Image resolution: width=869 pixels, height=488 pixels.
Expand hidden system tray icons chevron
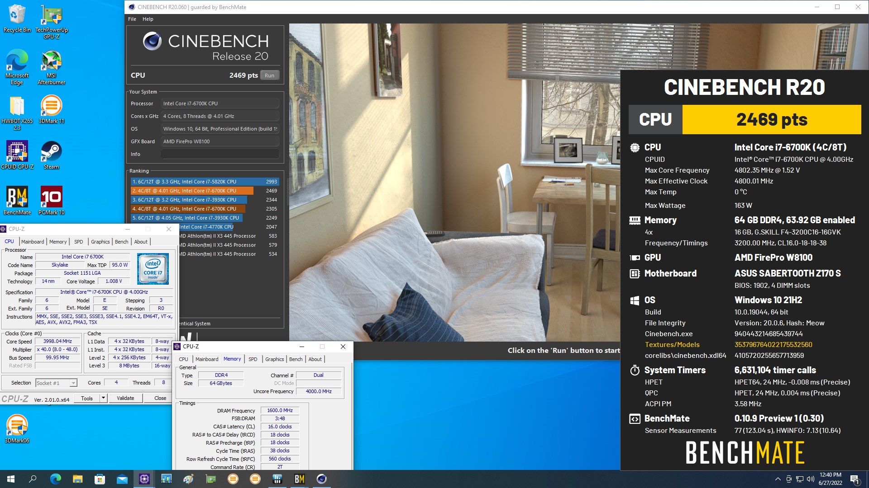pos(778,479)
